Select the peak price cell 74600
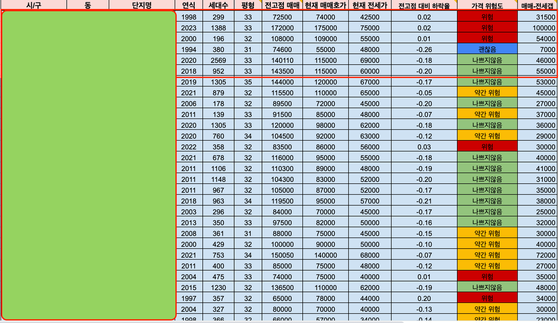Screen dimensions: 559x323 [282, 49]
